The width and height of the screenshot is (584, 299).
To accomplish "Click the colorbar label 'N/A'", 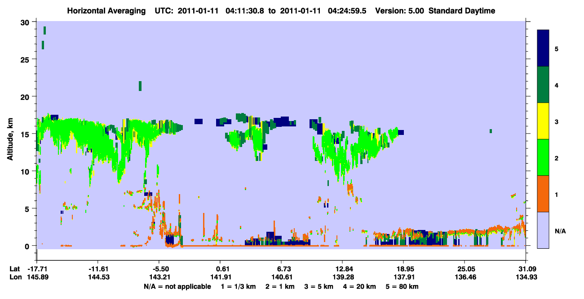I will tap(560, 231).
